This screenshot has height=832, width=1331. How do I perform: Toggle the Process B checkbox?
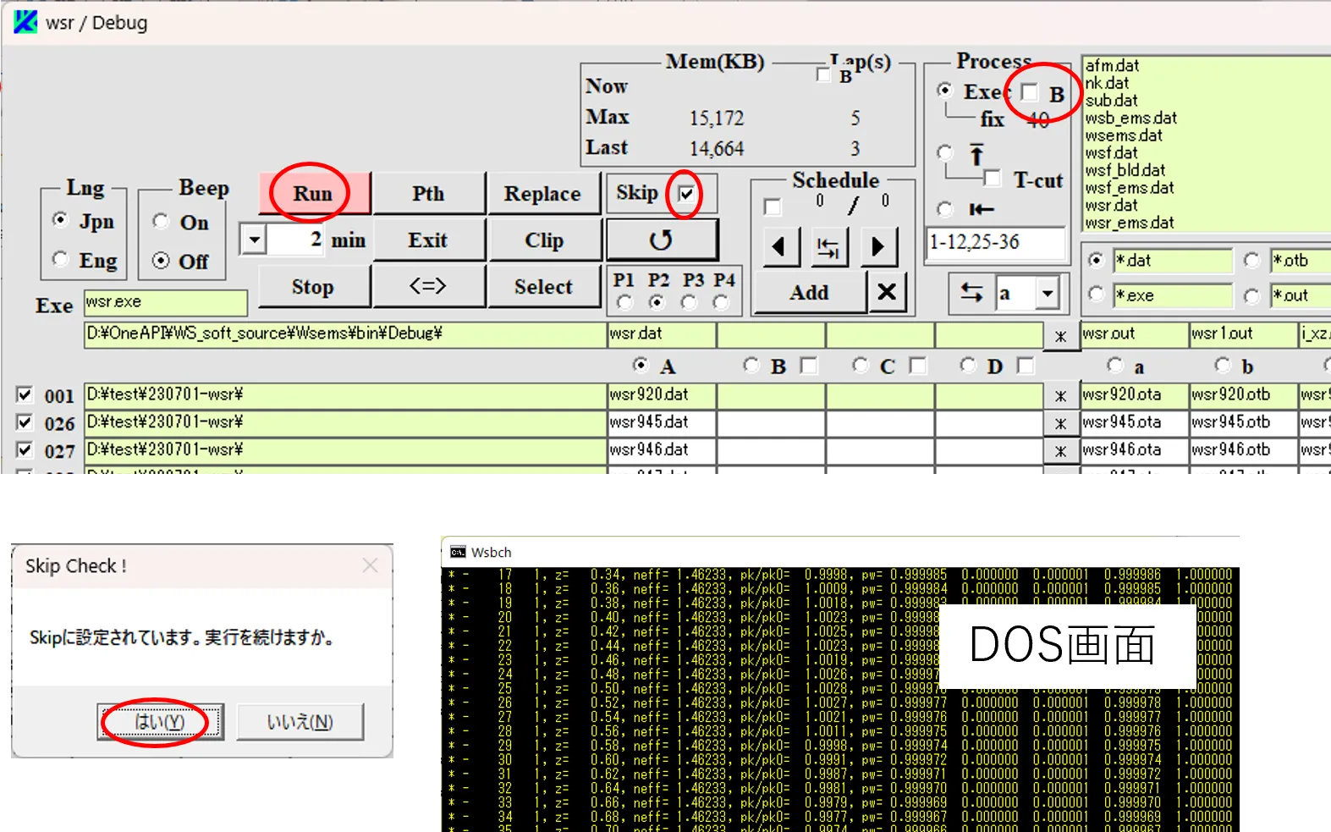pos(1030,91)
